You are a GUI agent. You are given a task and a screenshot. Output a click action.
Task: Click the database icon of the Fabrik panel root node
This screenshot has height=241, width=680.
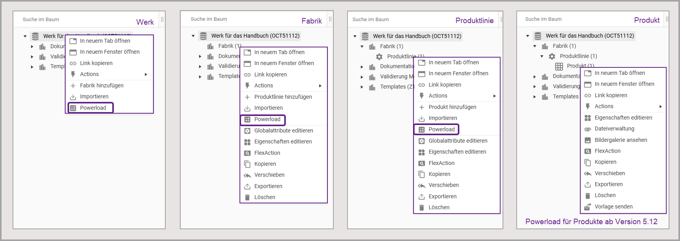203,36
